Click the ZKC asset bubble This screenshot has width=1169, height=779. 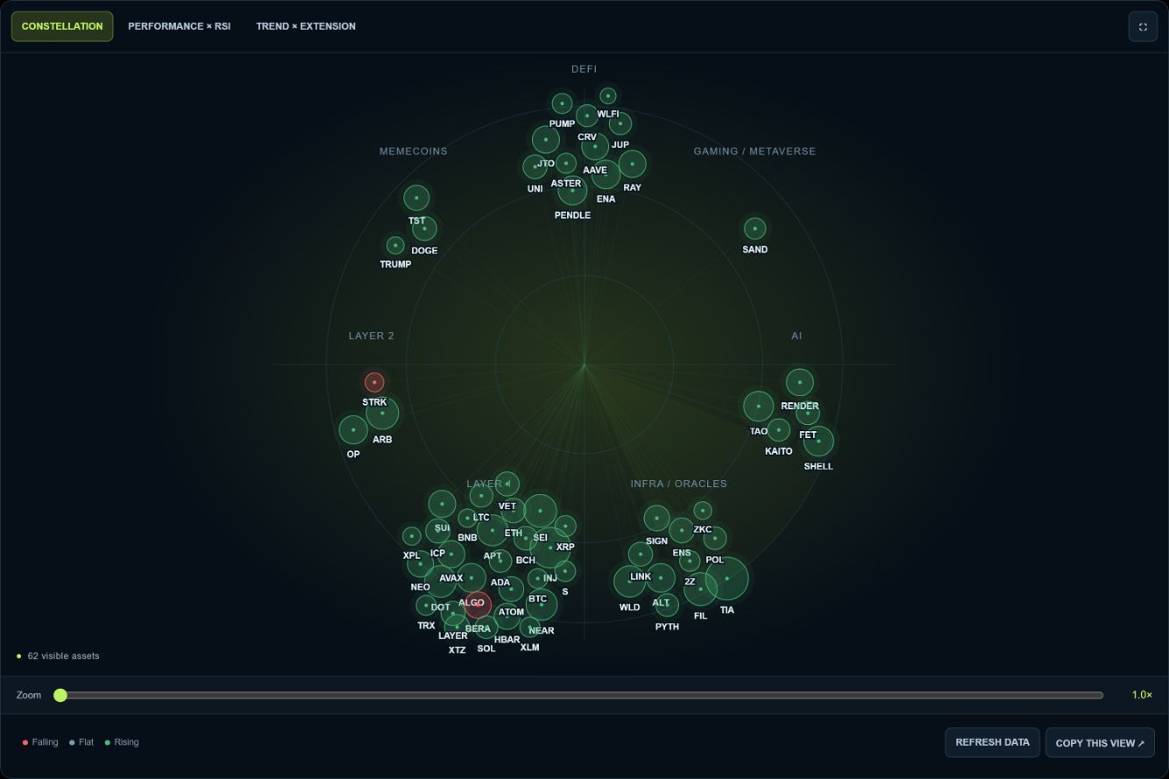click(x=703, y=510)
